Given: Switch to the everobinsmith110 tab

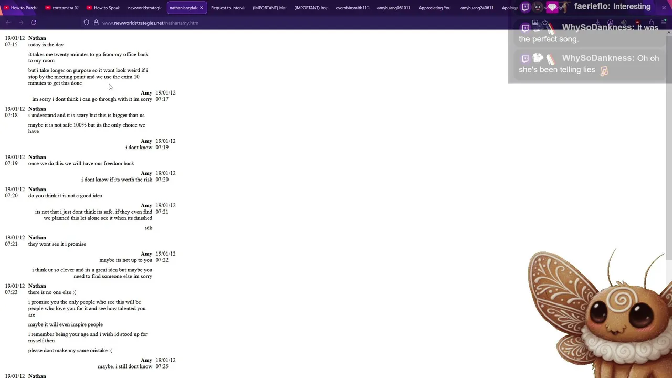Looking at the screenshot, I should [352, 8].
